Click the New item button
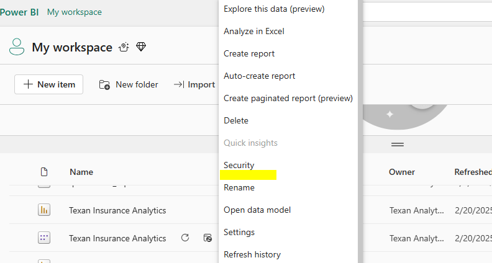 click(48, 84)
